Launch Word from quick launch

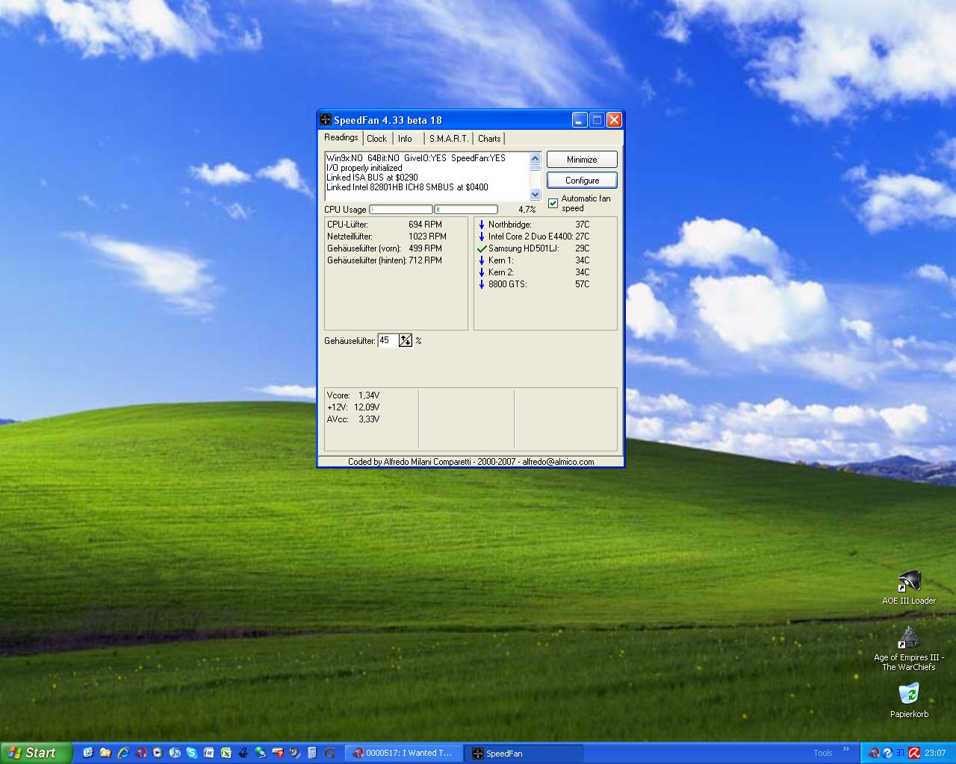pos(208,753)
